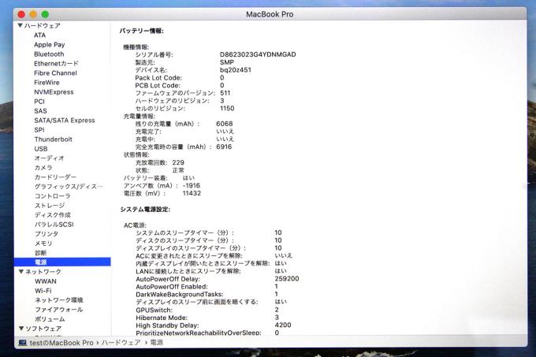Select Ethernetカード in the sidebar
536x357 pixels.
(56, 64)
